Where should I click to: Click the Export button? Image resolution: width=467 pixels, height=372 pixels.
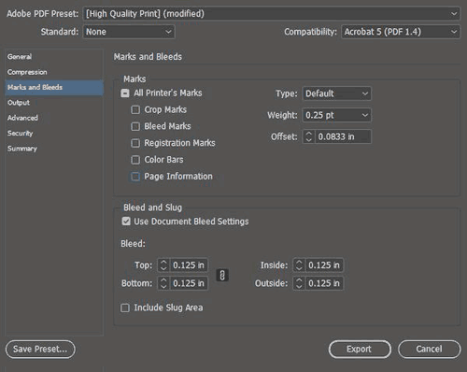click(x=360, y=349)
